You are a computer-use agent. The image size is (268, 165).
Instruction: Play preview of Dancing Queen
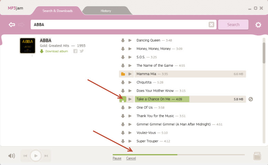(130, 40)
